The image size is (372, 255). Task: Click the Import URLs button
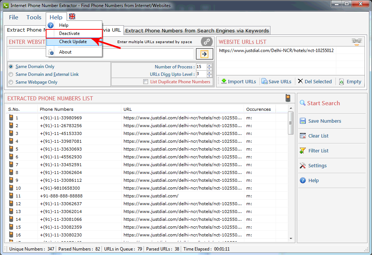238,81
